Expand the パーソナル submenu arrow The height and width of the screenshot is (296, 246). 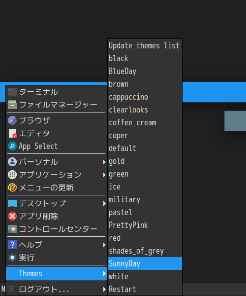pos(104,162)
